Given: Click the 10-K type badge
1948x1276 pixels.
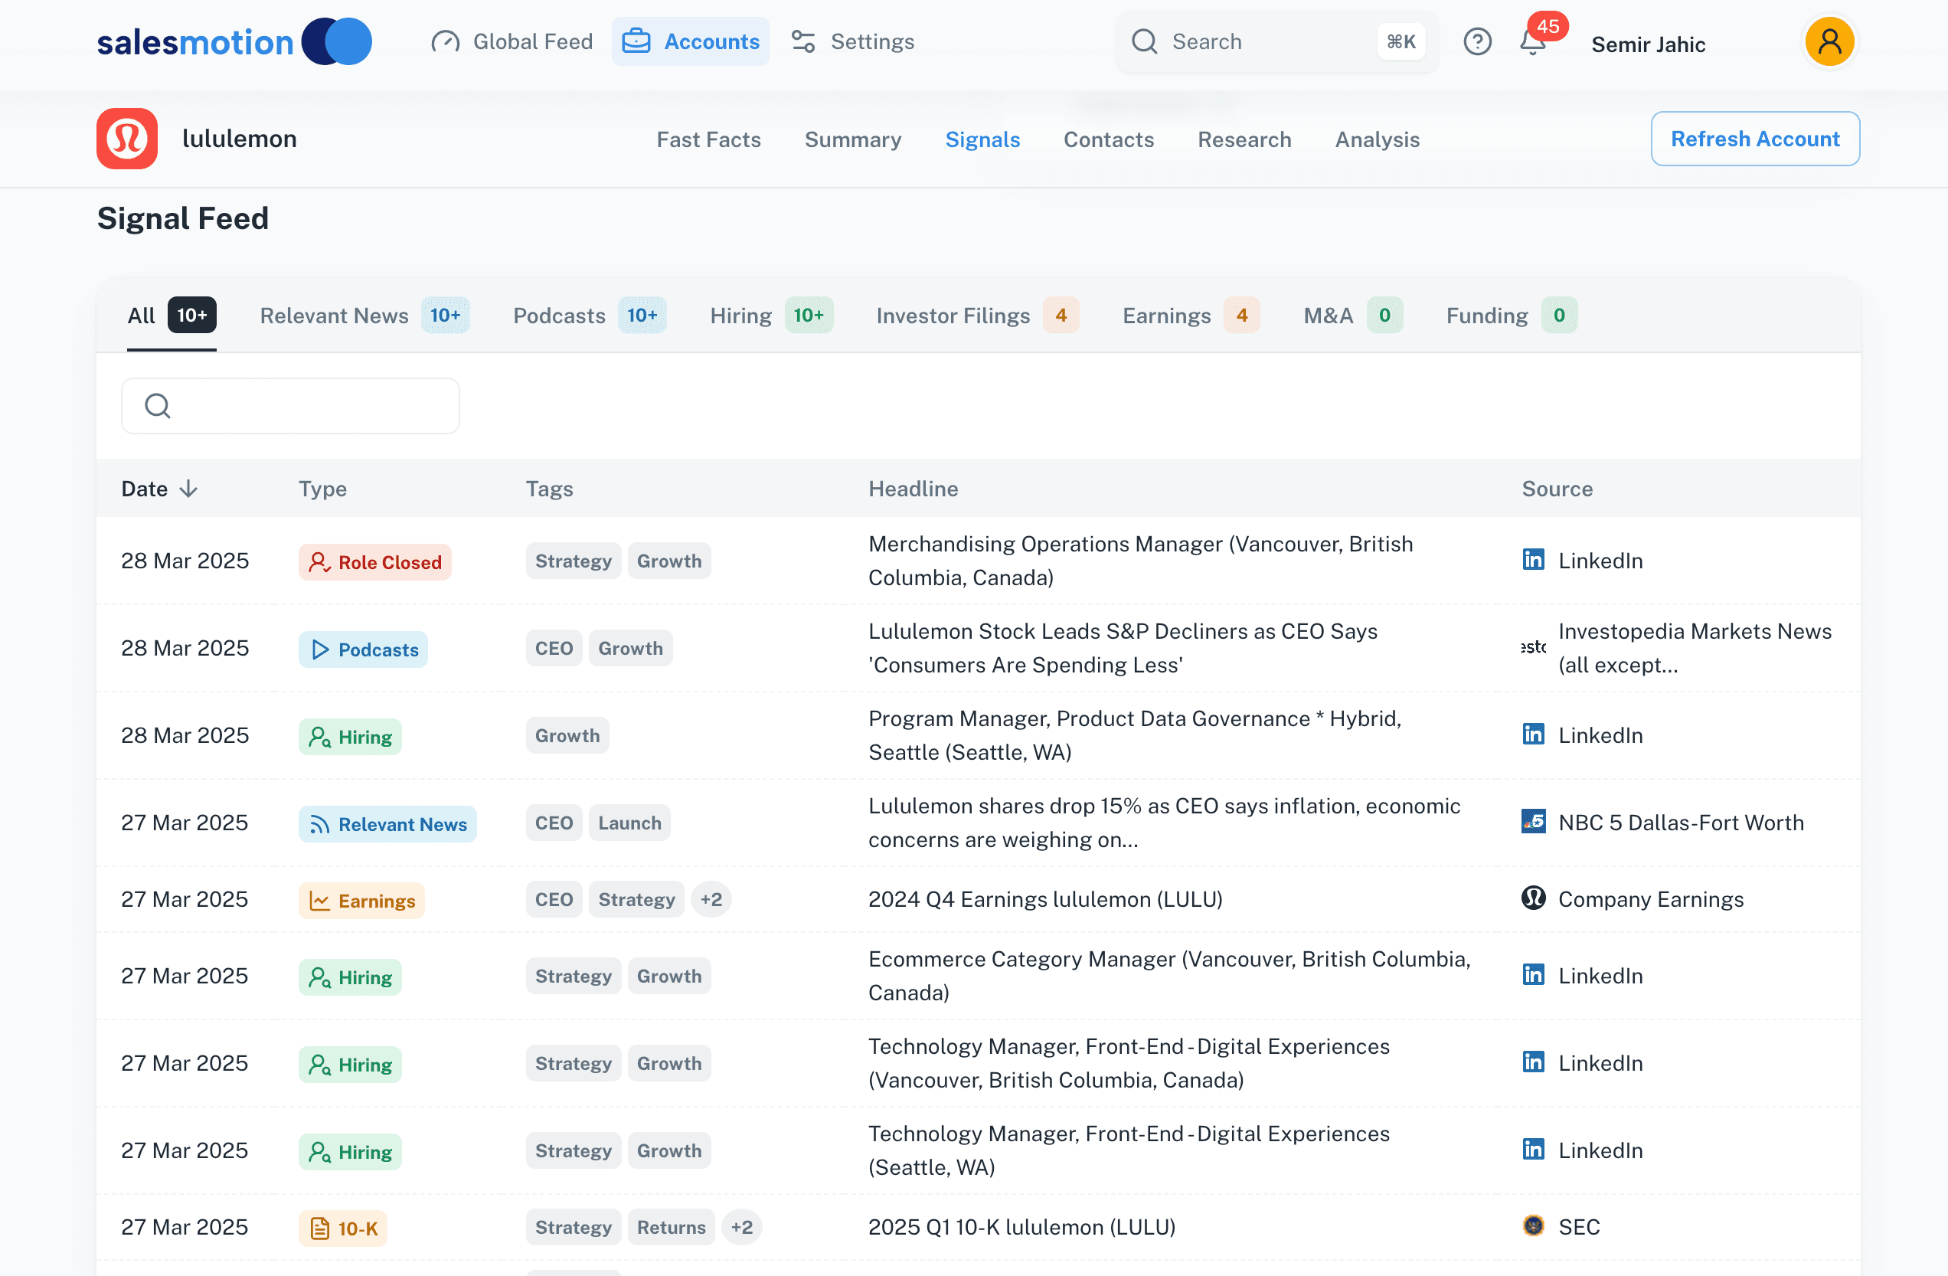Looking at the screenshot, I should click(x=342, y=1229).
